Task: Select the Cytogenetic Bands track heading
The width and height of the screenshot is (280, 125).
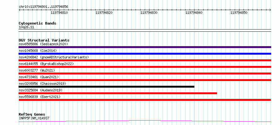Action: tap(37, 23)
